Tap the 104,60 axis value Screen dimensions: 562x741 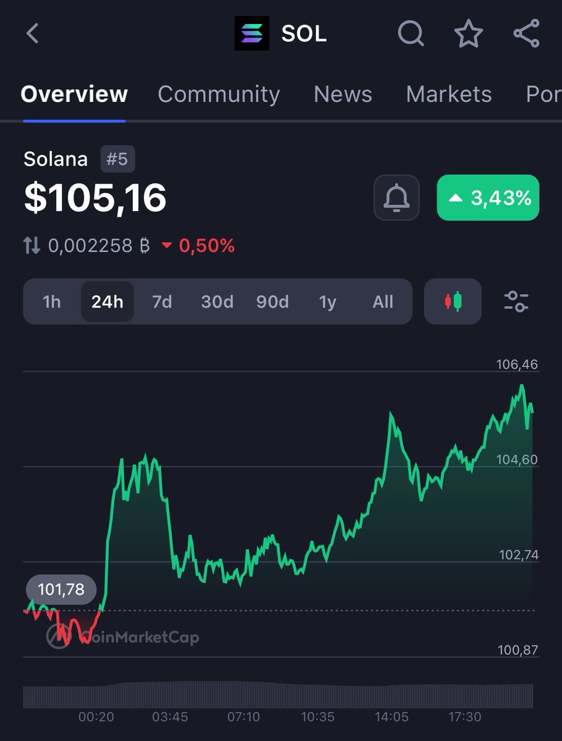[517, 459]
